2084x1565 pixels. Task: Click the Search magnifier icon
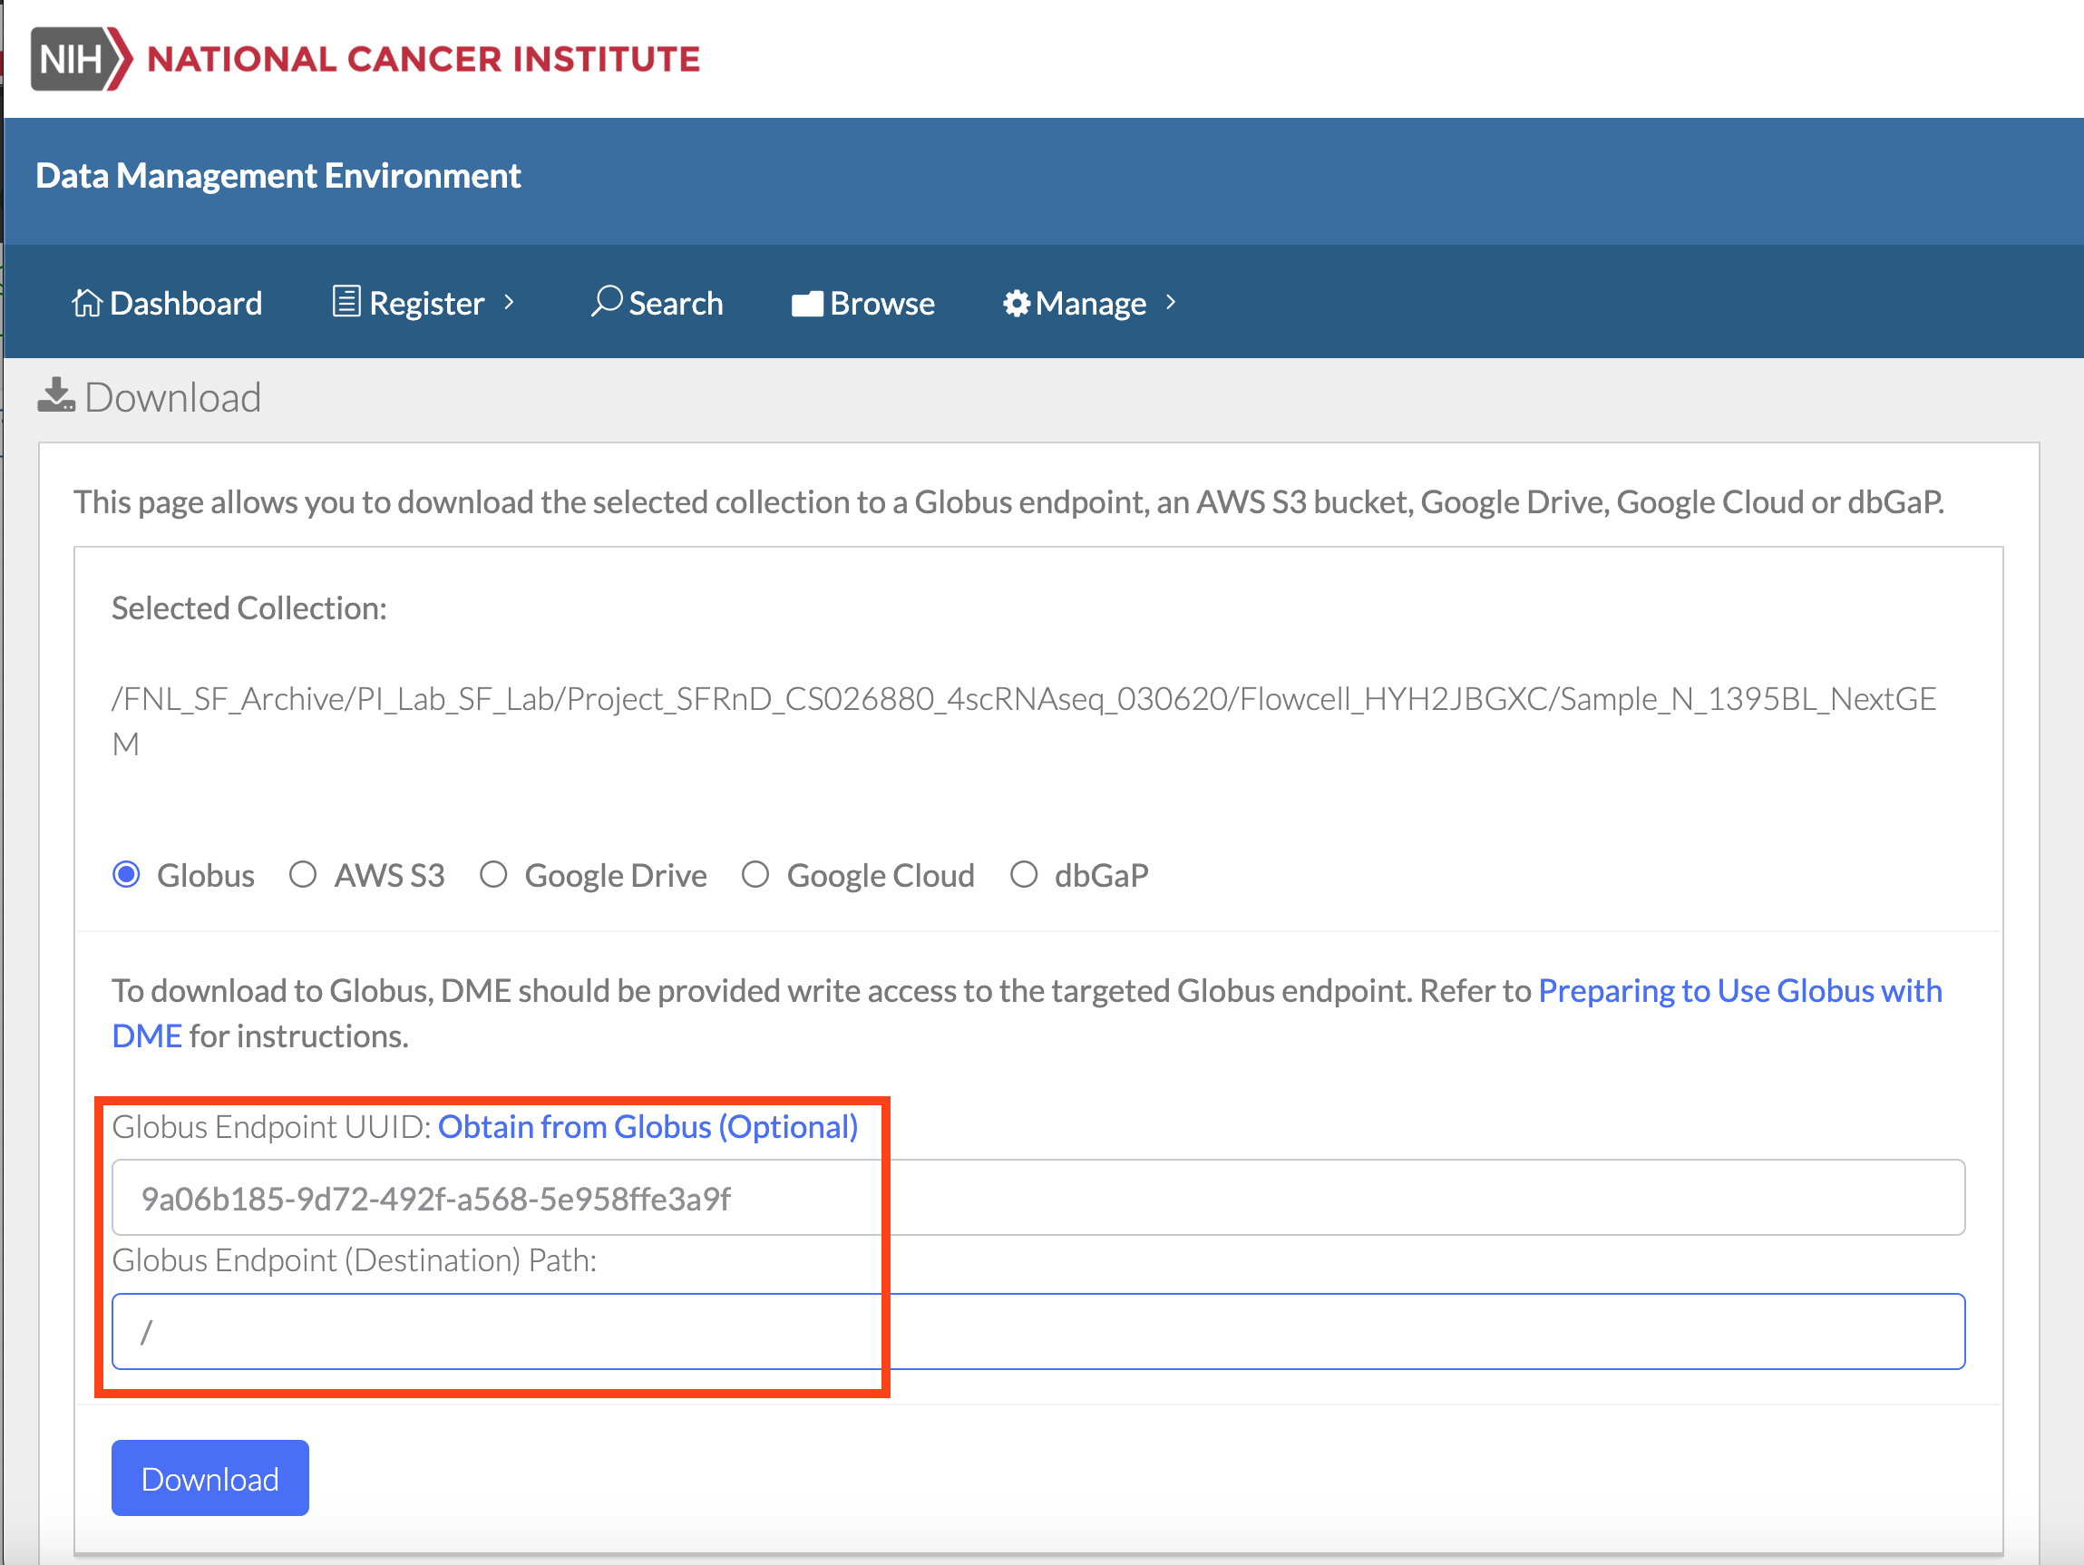click(606, 302)
